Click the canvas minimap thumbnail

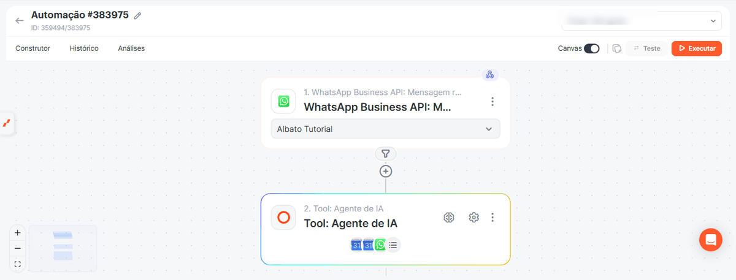pos(63,248)
